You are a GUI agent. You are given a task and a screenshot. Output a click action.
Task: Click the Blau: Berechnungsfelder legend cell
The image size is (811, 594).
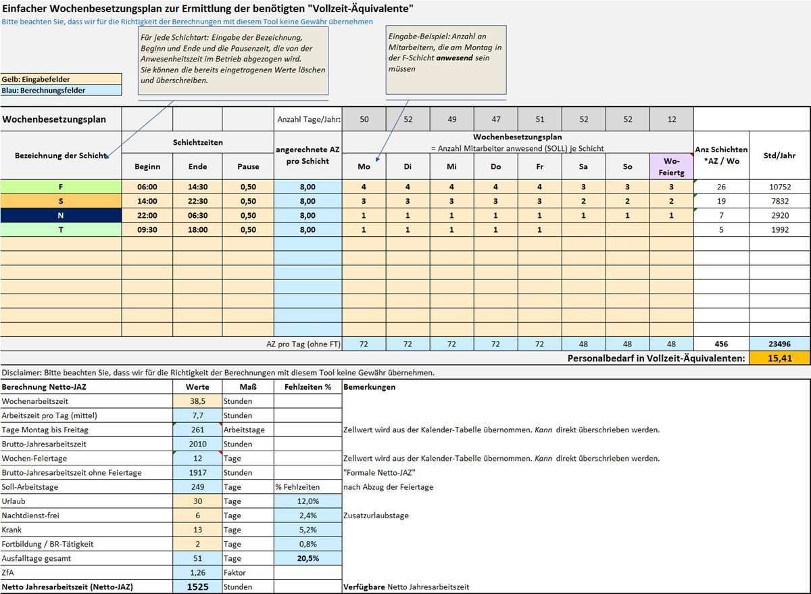pyautogui.click(x=62, y=90)
